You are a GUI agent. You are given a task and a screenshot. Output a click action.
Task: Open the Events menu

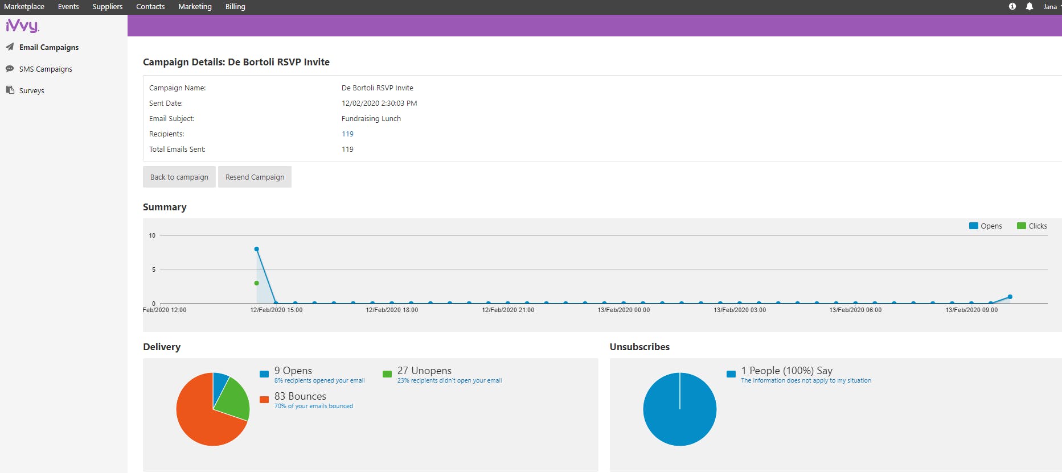(x=68, y=6)
